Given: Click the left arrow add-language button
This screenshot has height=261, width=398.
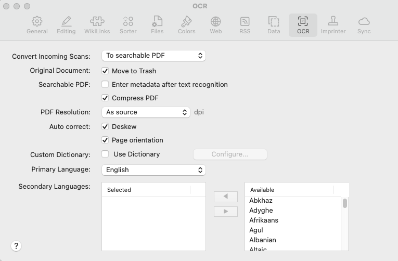Looking at the screenshot, I should click(226, 197).
